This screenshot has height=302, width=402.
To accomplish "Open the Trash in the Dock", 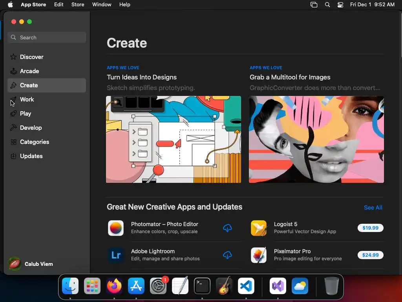I will (x=331, y=286).
